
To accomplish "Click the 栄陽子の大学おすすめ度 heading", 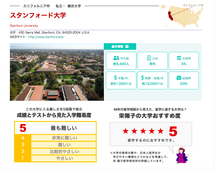I will coord(150,116).
